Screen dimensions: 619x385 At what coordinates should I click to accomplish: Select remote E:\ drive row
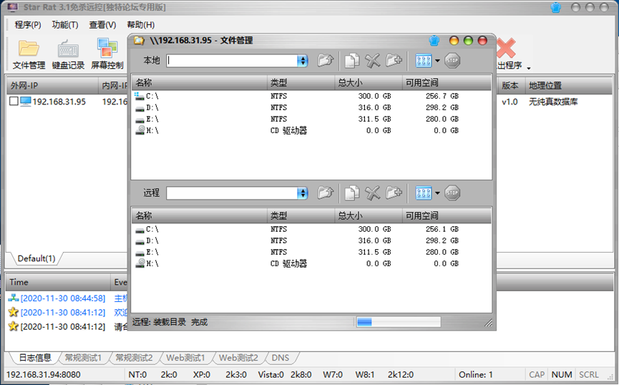tap(311, 252)
